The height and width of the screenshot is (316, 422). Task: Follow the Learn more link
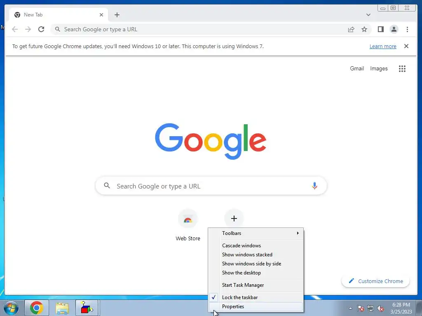(383, 46)
